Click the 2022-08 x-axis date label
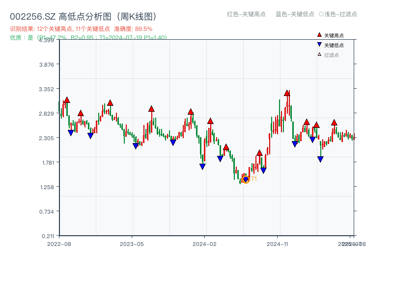This screenshot has height=294, width=393. coord(59,244)
